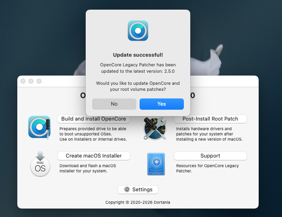Click 'Copyright © 2020-2026 Dortania' text
The image size is (282, 217).
coord(138,202)
